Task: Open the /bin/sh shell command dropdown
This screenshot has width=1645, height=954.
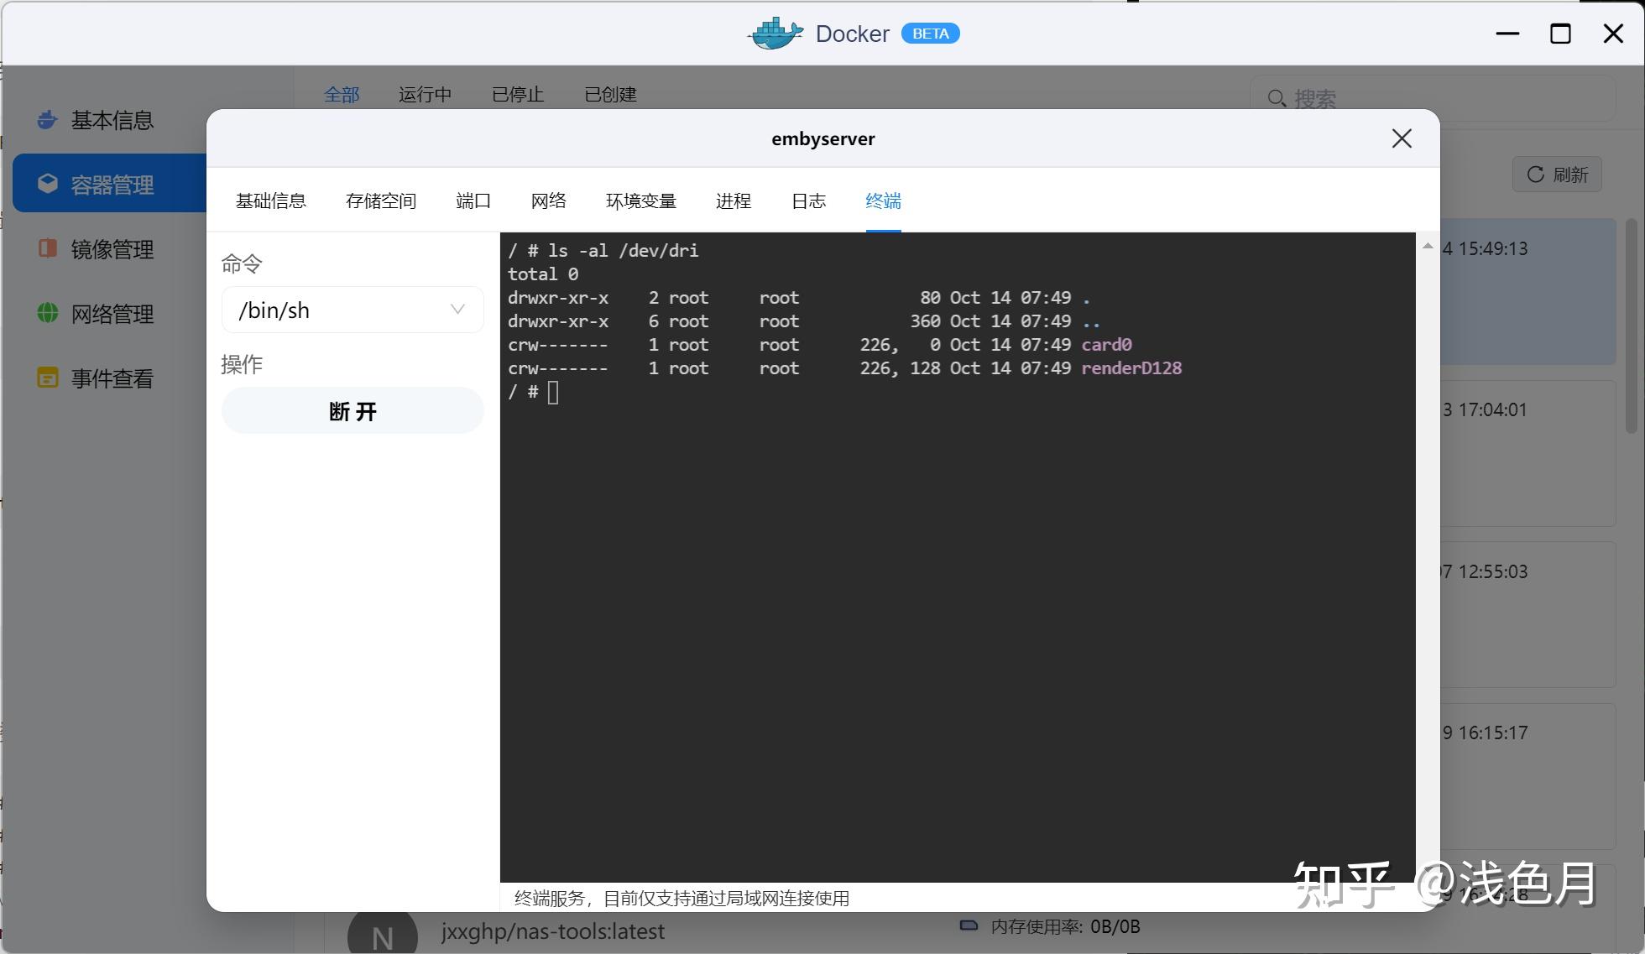Action: click(x=352, y=310)
